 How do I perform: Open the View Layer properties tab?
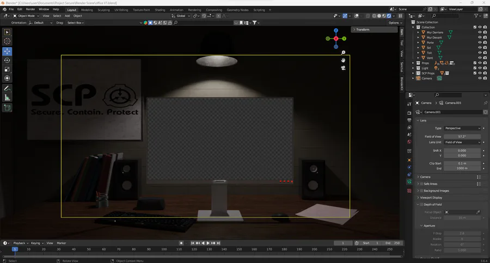pyautogui.click(x=409, y=127)
